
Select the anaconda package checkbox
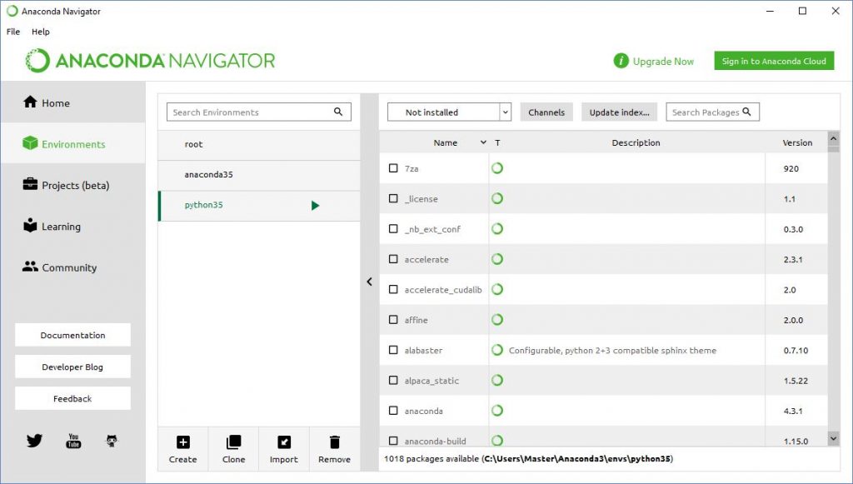[393, 411]
